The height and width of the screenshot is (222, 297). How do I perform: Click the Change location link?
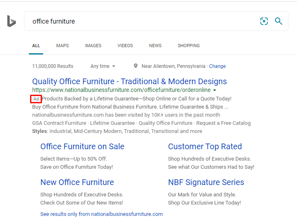(x=217, y=66)
